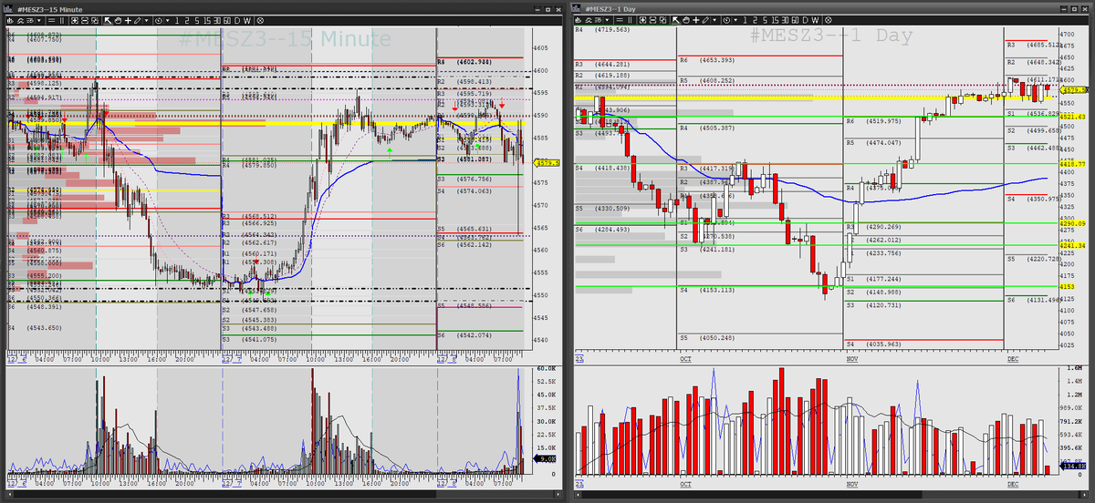This screenshot has width=1095, height=503.
Task: Switch 15 Minute window to Weekly (W) timeframe
Action: coord(248,20)
